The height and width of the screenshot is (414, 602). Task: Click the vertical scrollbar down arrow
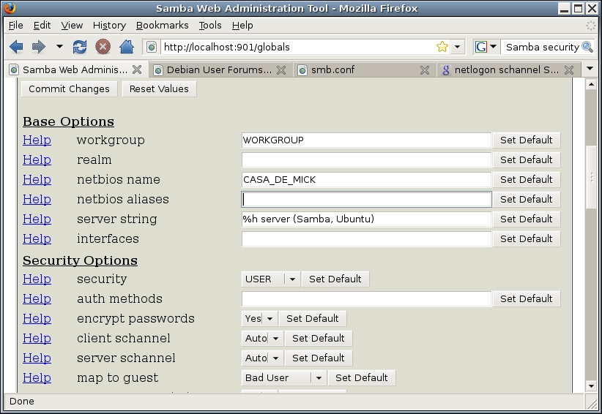[591, 385]
